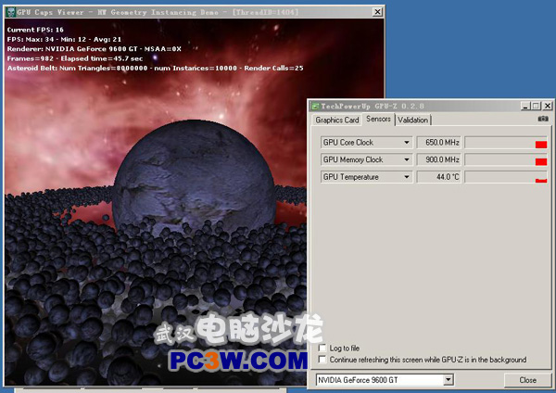Minimize the GPU-Z window
Image resolution: width=556 pixels, height=393 pixels.
coord(524,106)
